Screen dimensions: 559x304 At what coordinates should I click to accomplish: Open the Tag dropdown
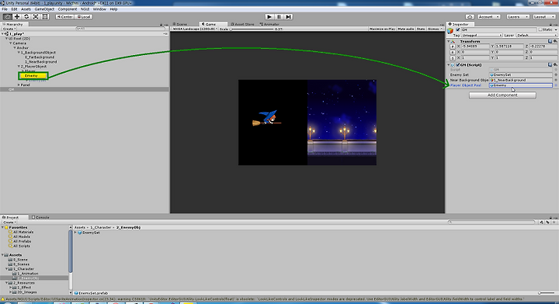coord(481,35)
